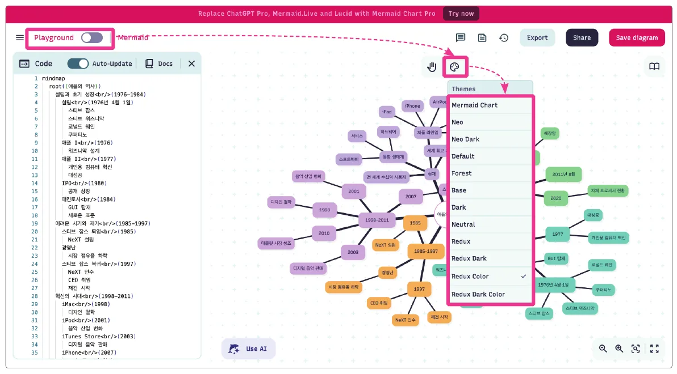This screenshot has height=374, width=677.
Task: Place cursor on code line 'mindmap'
Action: point(53,78)
